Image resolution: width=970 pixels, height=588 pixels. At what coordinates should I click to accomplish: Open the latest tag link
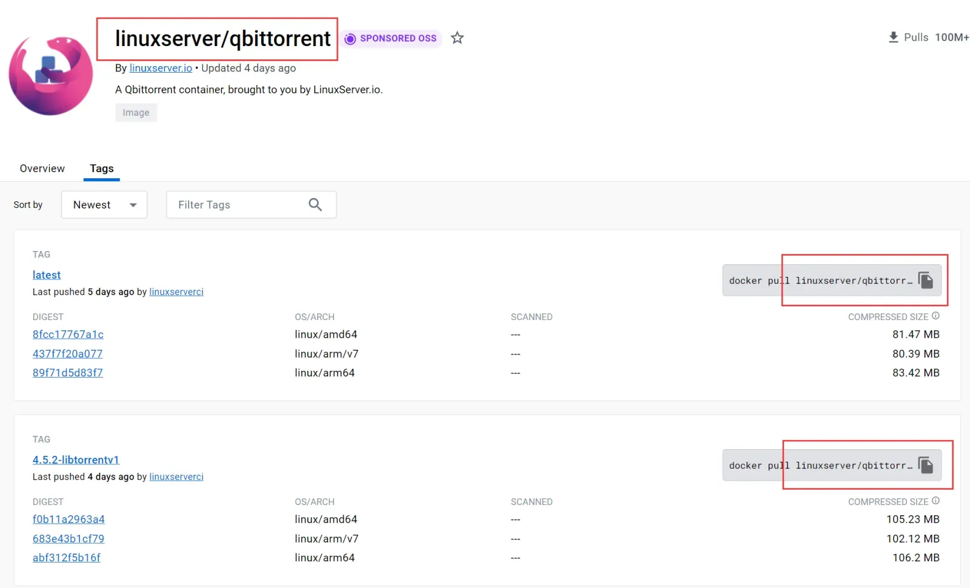coord(47,275)
